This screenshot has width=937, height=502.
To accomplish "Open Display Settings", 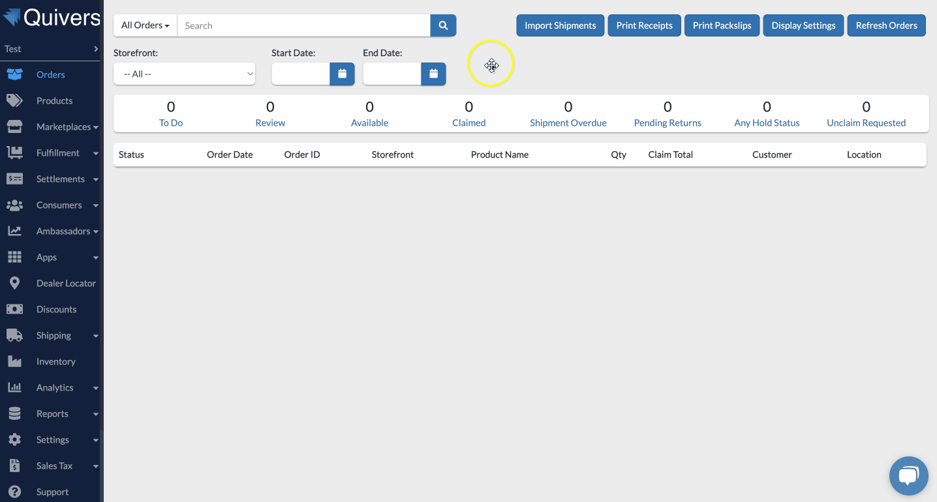I will pos(803,25).
